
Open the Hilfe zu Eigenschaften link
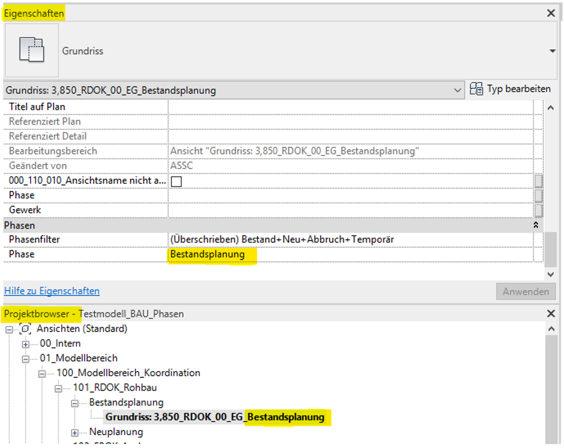click(52, 291)
